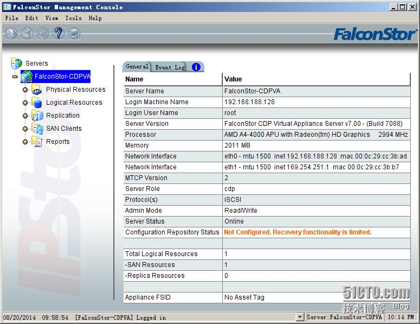Click the Total Logical Resources row label
The image size is (420, 324).
coord(161,254)
